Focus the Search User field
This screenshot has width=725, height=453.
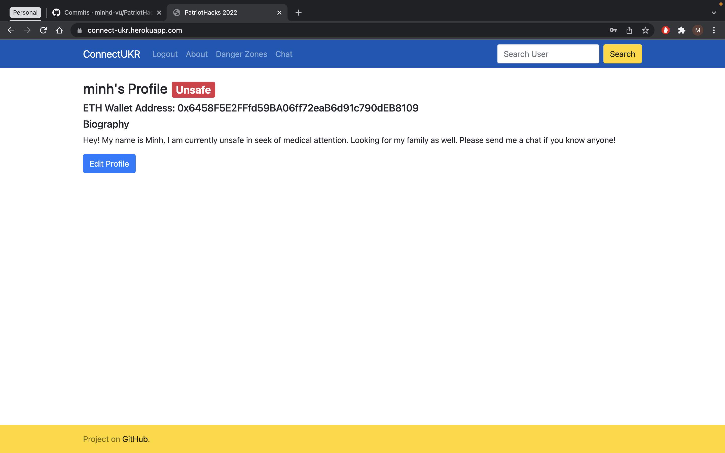tap(548, 54)
